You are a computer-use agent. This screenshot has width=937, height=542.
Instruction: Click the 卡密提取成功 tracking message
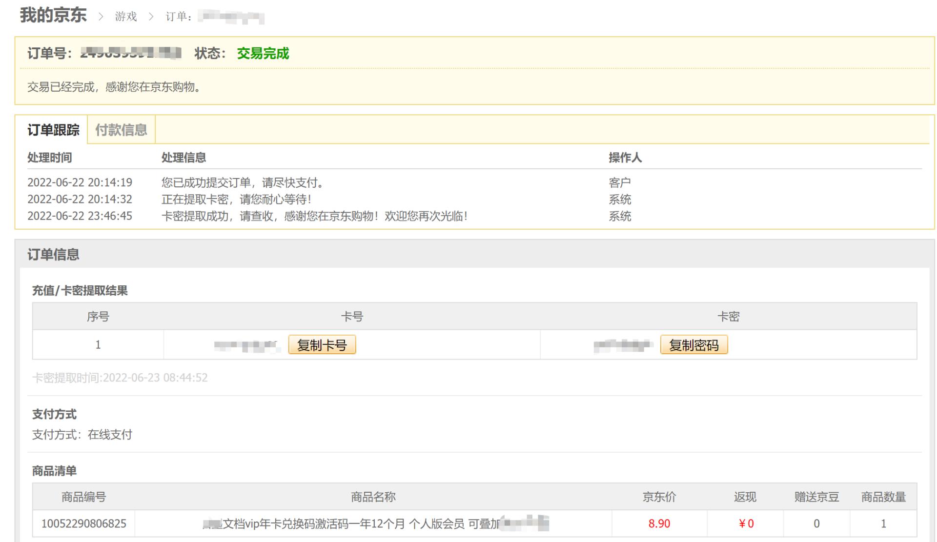click(x=314, y=216)
